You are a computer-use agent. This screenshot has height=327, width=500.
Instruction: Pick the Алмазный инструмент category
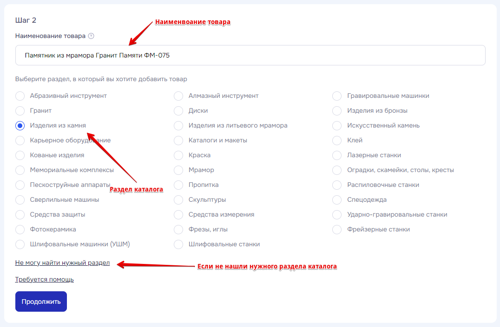(178, 96)
